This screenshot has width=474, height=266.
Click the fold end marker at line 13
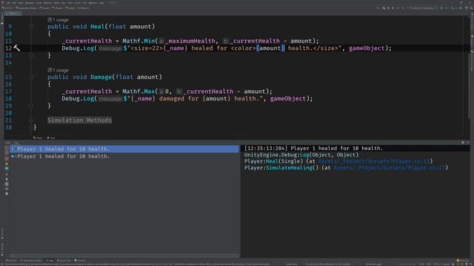coord(31,55)
